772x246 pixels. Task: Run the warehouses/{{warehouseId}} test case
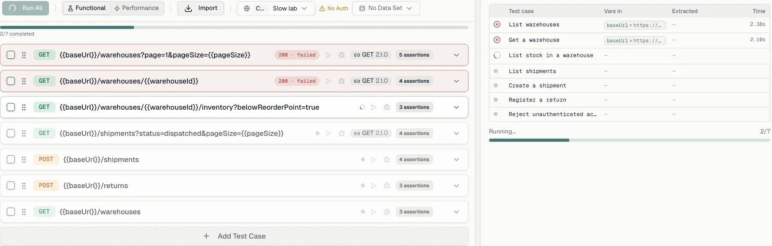pyautogui.click(x=329, y=81)
